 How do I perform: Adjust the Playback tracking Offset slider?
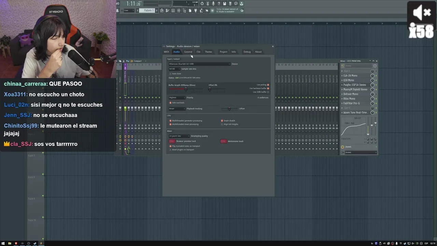click(x=229, y=109)
